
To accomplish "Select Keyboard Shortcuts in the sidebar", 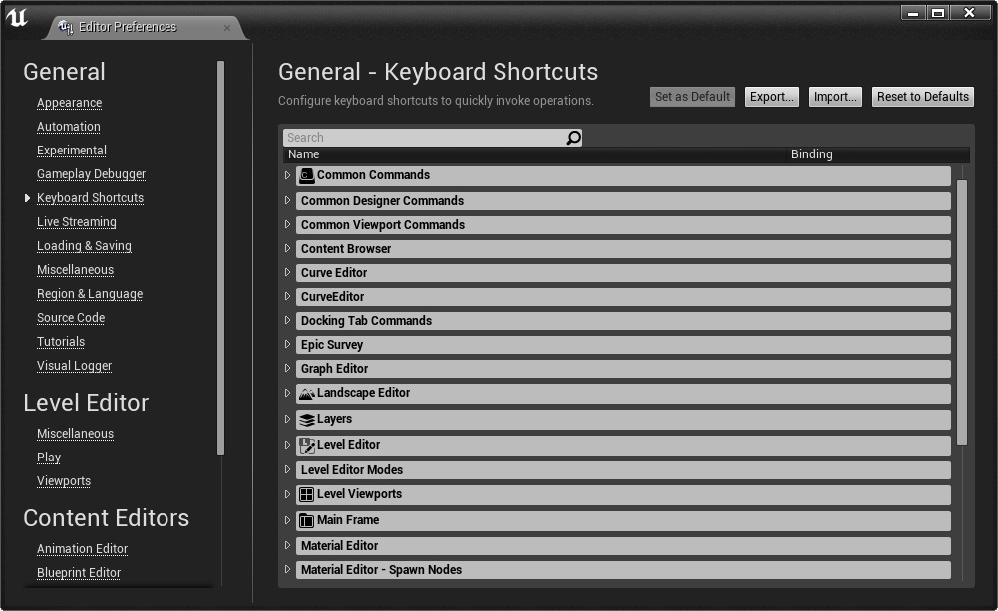I will pos(90,197).
